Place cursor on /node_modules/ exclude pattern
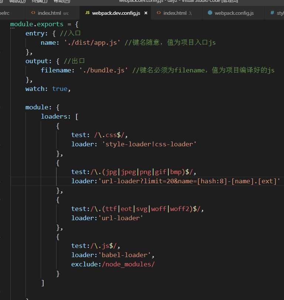Image resolution: width=284 pixels, height=300 pixels. click(x=128, y=264)
